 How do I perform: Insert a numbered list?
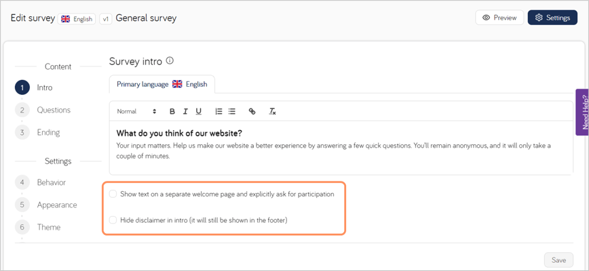[218, 111]
